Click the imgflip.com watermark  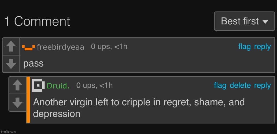point(8,132)
